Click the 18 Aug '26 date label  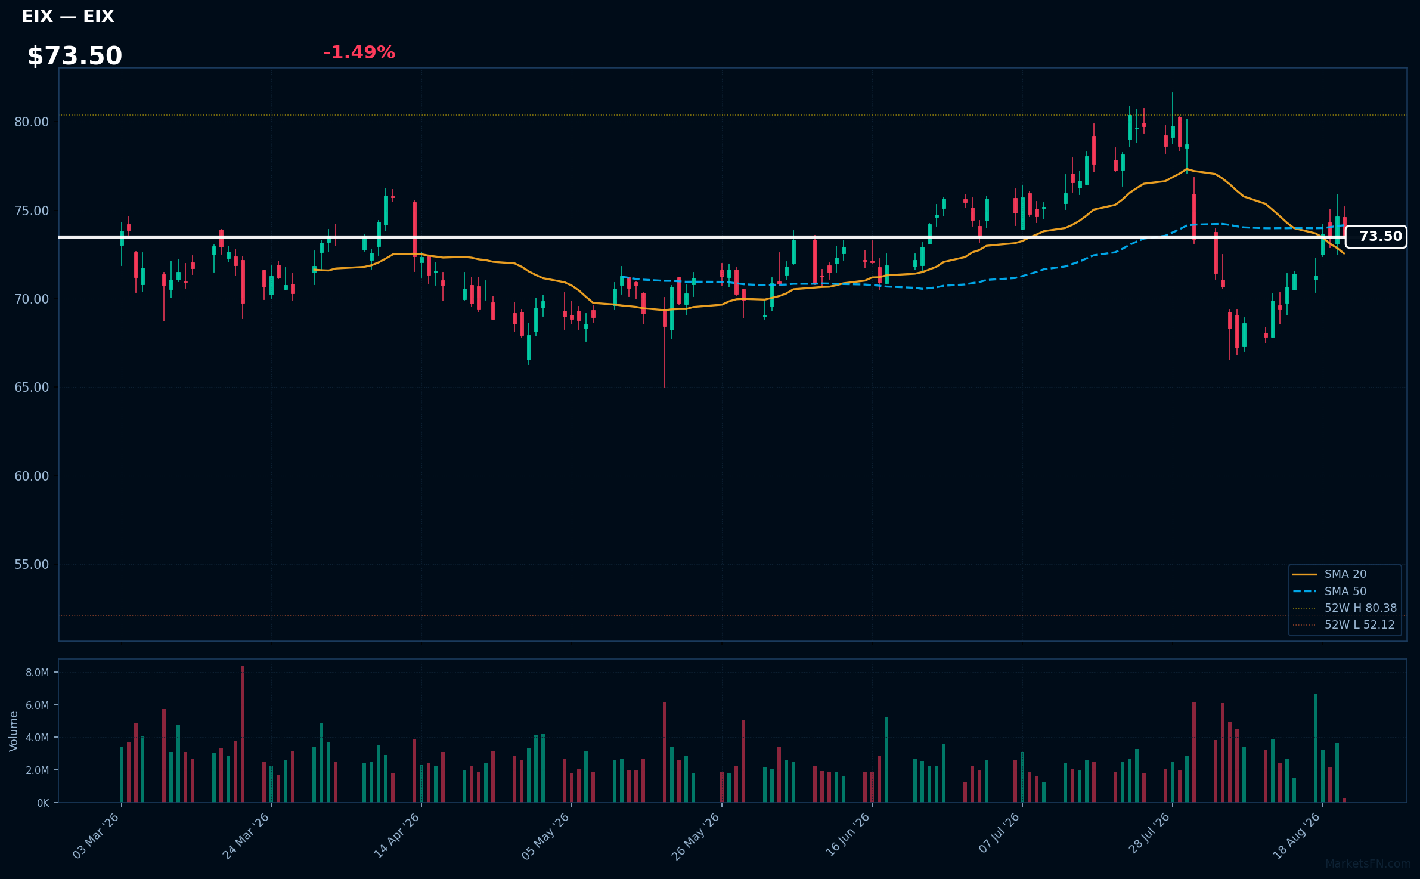pos(1297,836)
